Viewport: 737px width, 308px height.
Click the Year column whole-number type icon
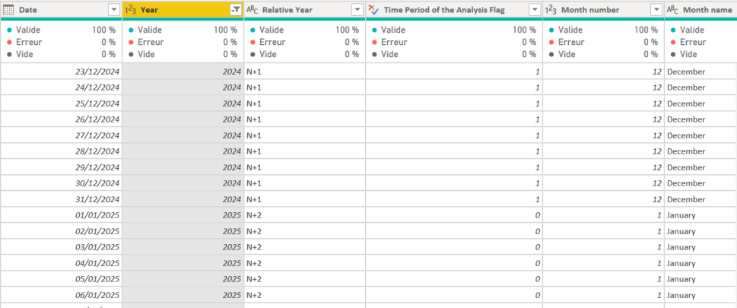[x=130, y=9]
